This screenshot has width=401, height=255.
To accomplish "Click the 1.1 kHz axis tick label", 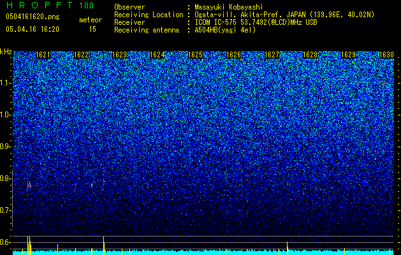I will (x=5, y=83).
